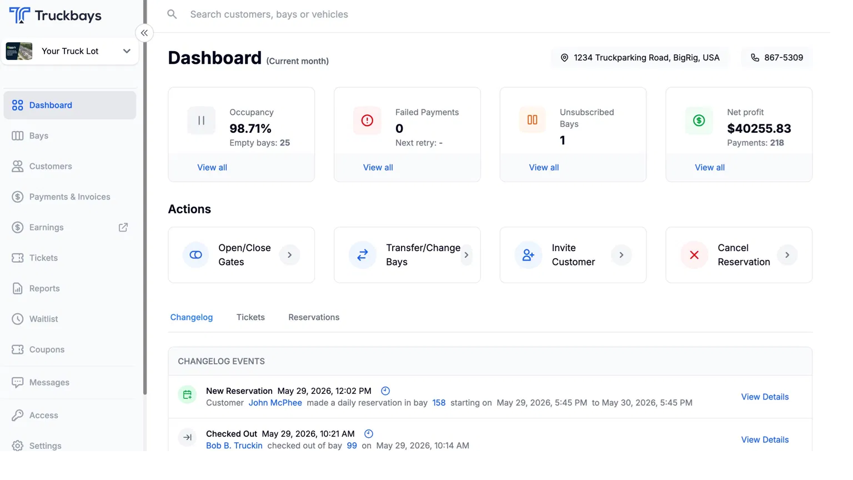Click the Settings gear icon in sidebar
The image size is (853, 480).
click(18, 446)
